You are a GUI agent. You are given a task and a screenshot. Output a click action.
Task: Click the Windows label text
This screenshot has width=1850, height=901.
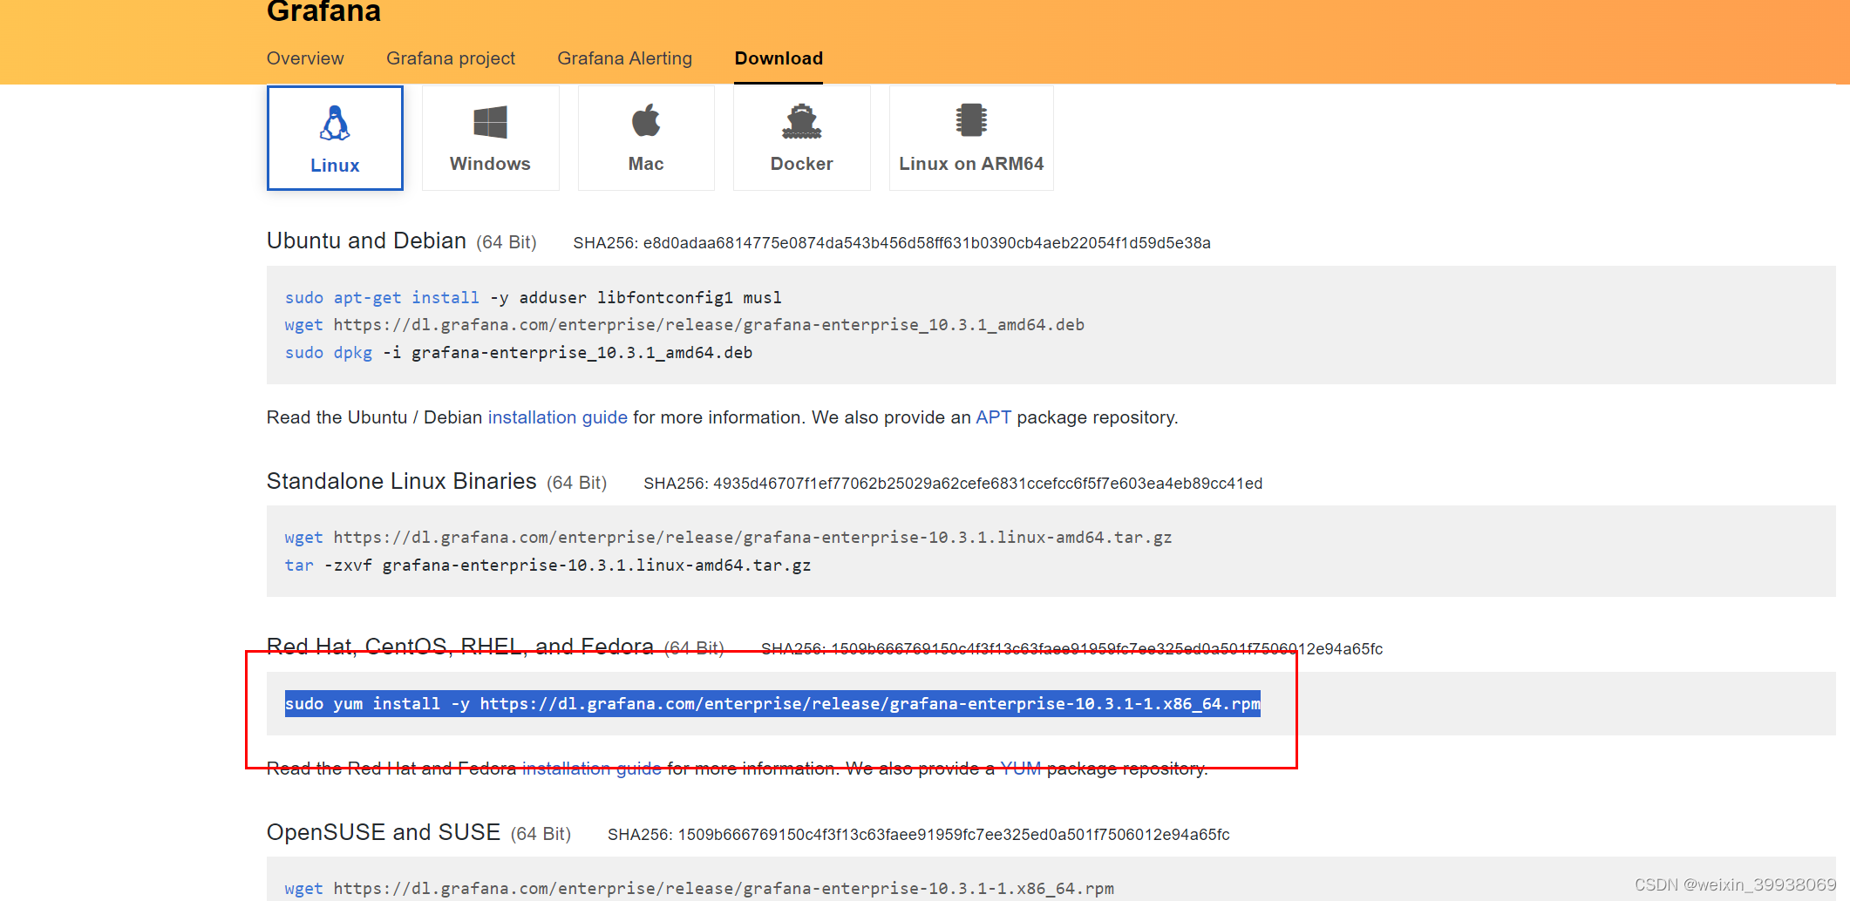pos(490,164)
